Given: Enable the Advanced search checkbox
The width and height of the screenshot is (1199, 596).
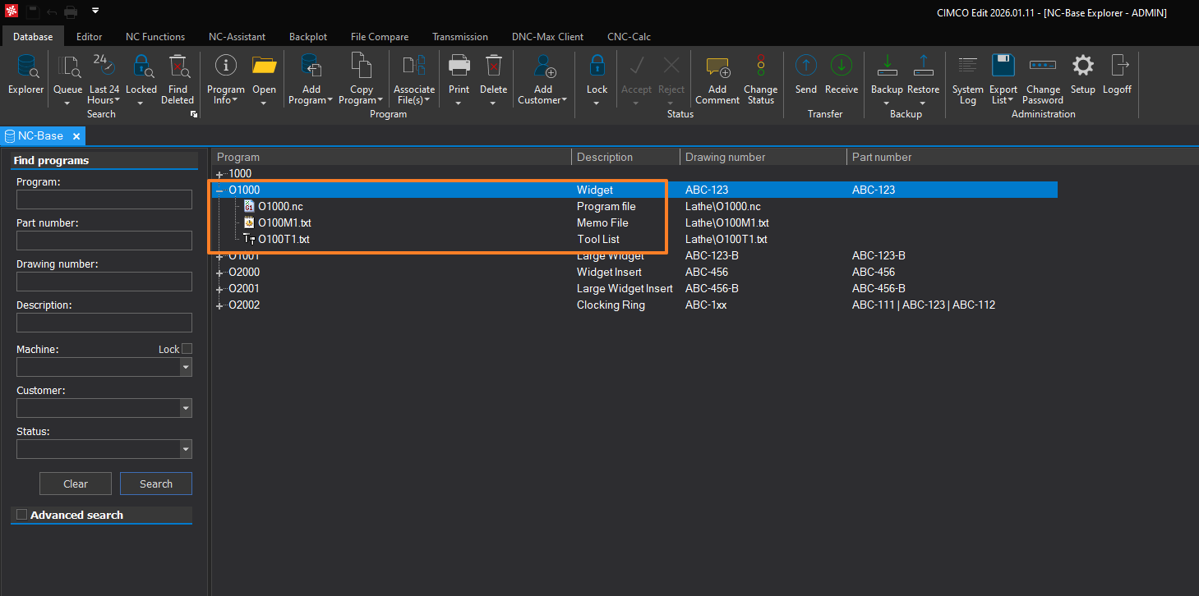Looking at the screenshot, I should click(22, 515).
